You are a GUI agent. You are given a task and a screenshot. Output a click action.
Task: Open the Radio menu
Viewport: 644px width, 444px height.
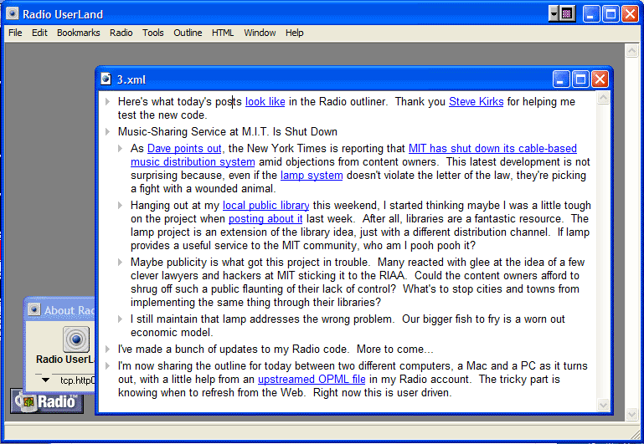click(x=121, y=33)
